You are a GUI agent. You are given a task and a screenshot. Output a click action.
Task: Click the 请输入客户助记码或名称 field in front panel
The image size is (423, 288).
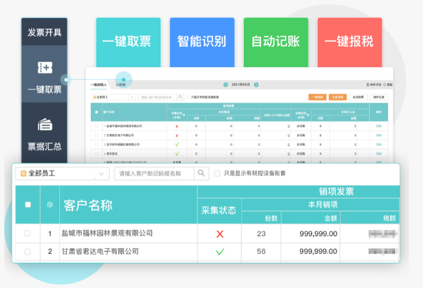154,173
